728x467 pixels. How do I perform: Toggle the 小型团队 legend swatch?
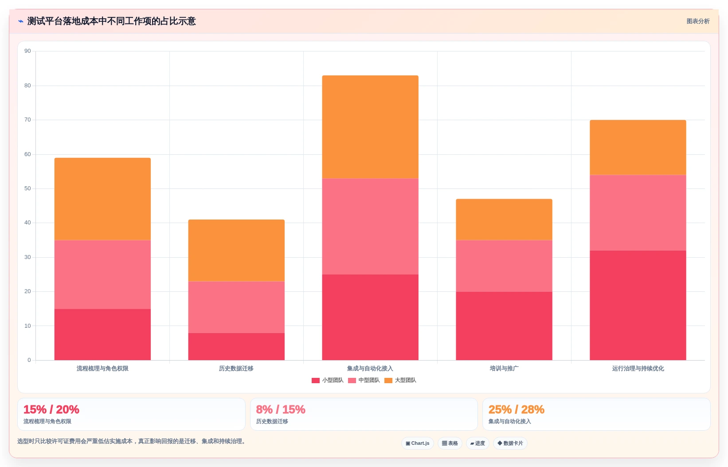(x=316, y=381)
